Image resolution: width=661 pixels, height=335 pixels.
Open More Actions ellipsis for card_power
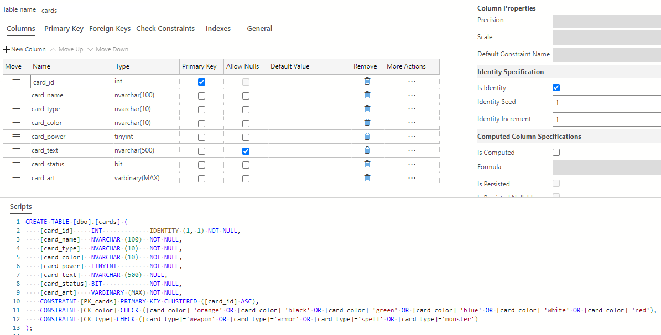[412, 136]
